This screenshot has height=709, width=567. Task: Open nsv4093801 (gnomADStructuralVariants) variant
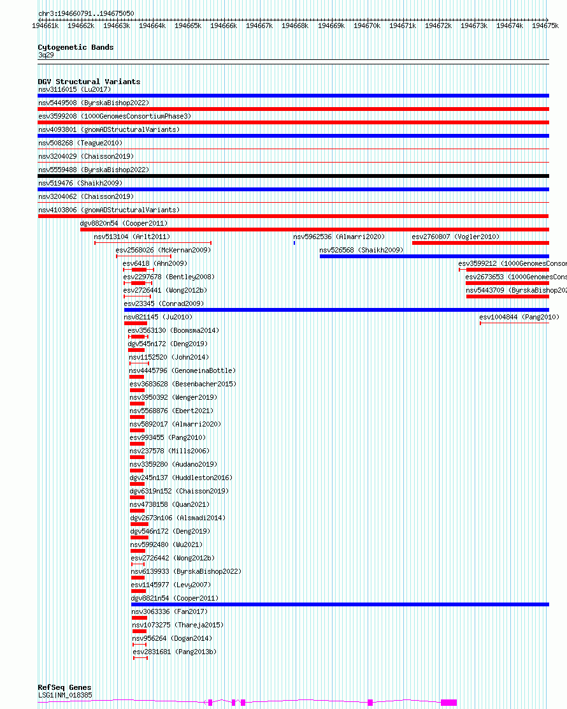(x=109, y=130)
